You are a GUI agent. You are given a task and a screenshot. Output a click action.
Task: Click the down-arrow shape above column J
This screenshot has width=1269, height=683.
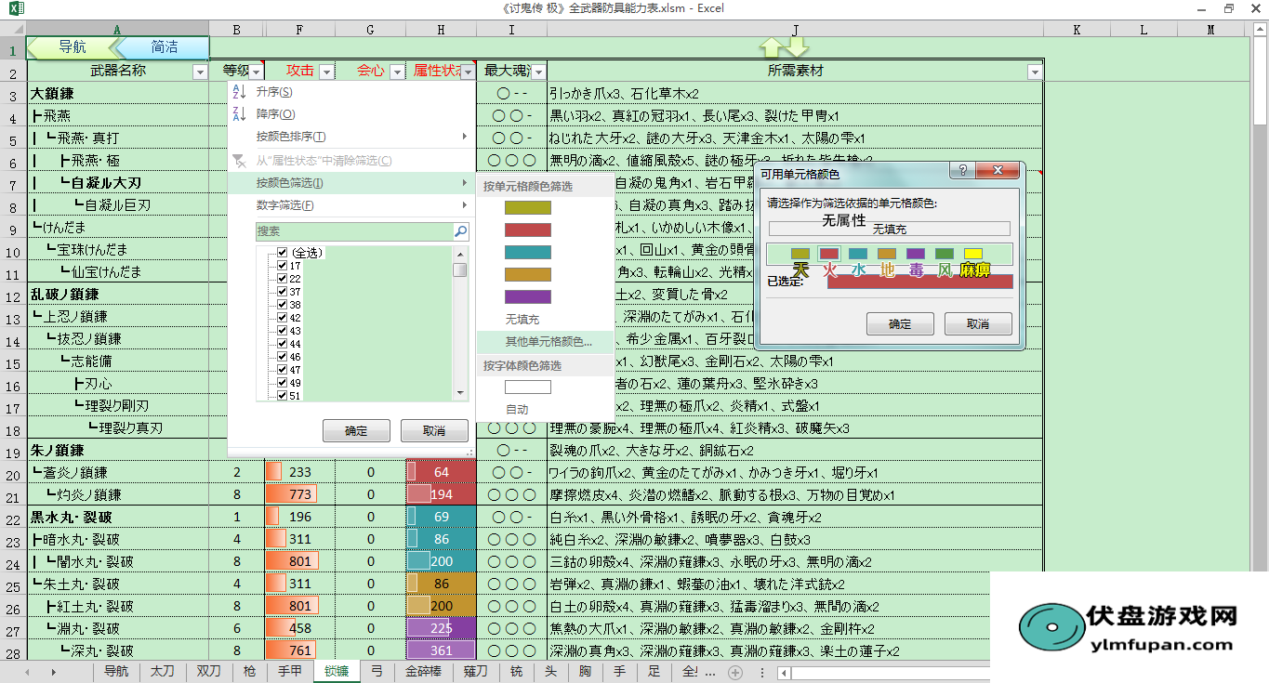797,46
